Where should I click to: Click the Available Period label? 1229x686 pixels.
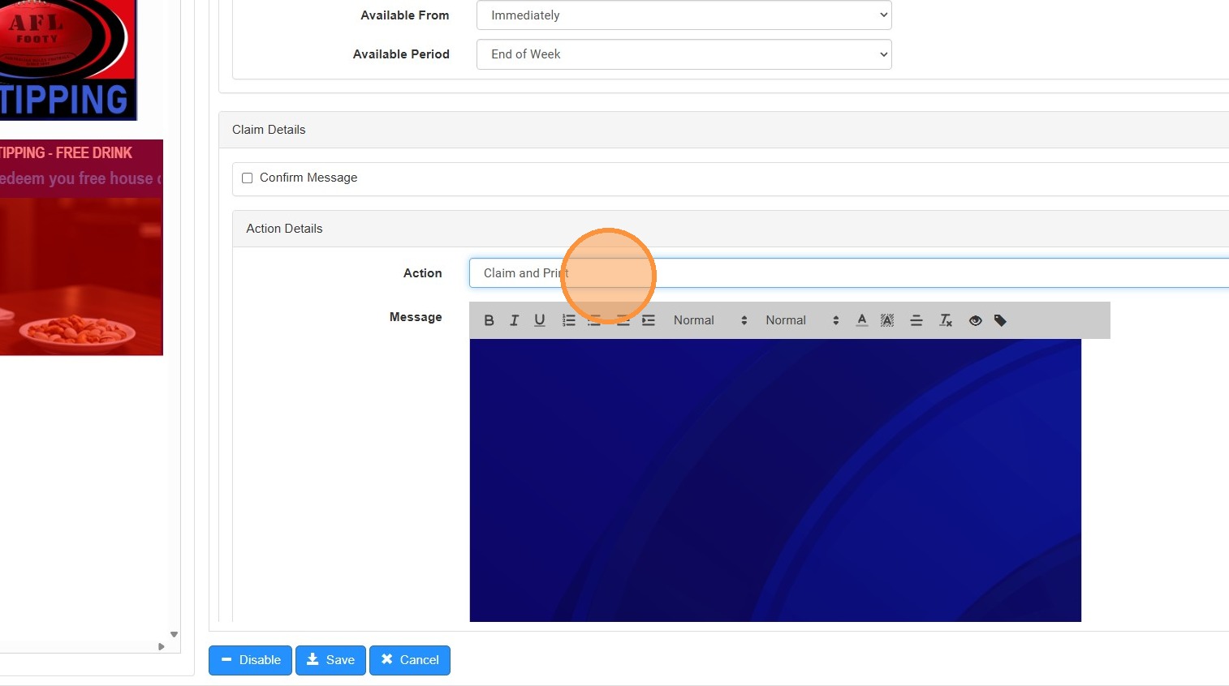pos(401,54)
